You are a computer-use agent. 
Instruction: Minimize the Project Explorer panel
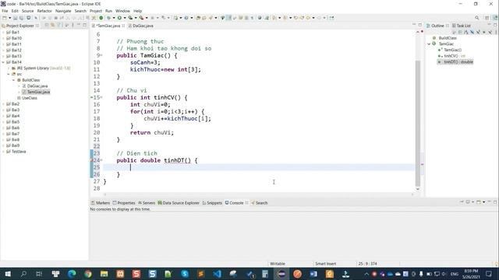79,25
